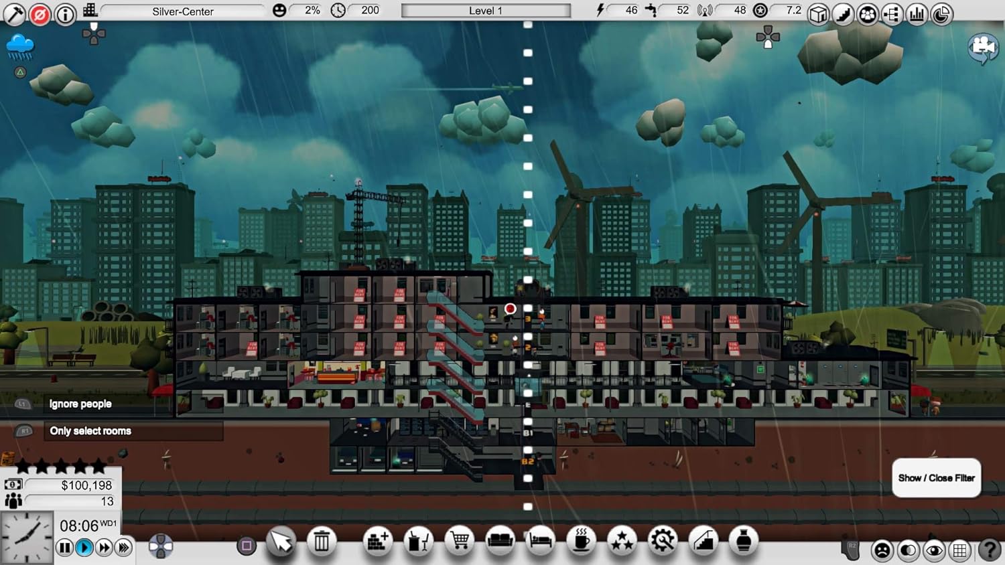The image size is (1005, 565).
Task: Toggle the grid overlay
Action: (x=959, y=551)
